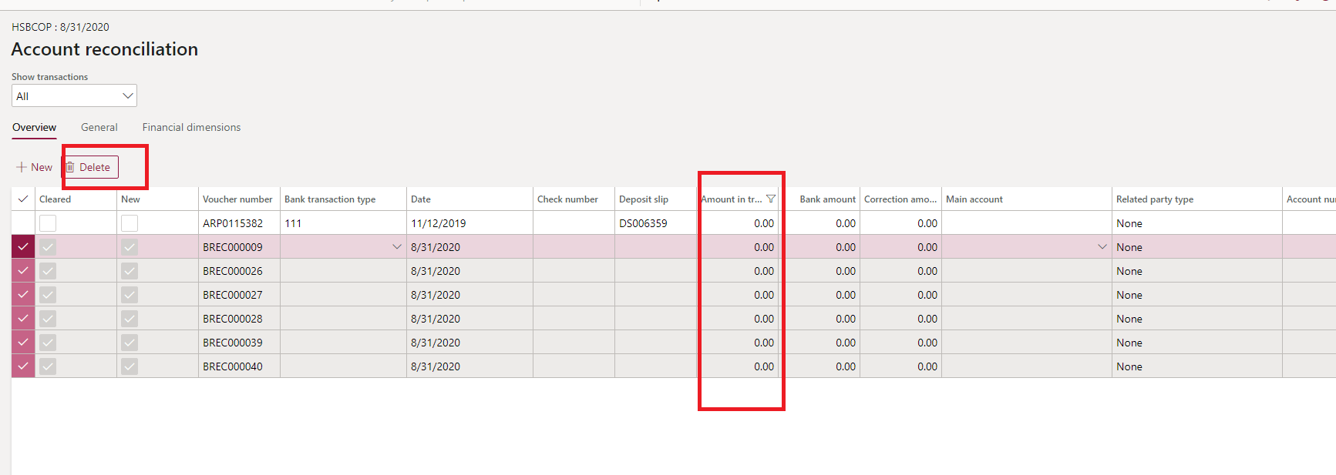Deselect row marker for BREC000040
This screenshot has width=1336, height=475.
click(x=23, y=366)
